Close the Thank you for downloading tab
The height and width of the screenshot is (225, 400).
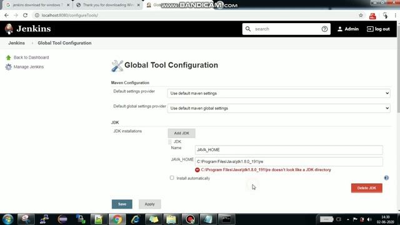pos(139,5)
